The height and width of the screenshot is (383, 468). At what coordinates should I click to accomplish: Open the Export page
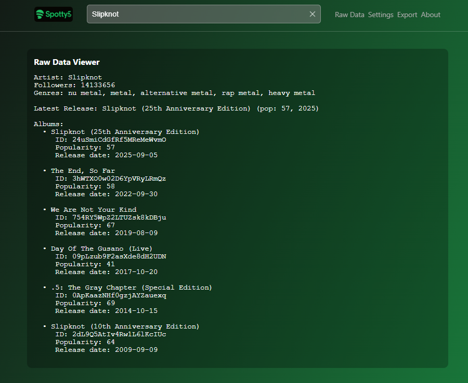[407, 15]
